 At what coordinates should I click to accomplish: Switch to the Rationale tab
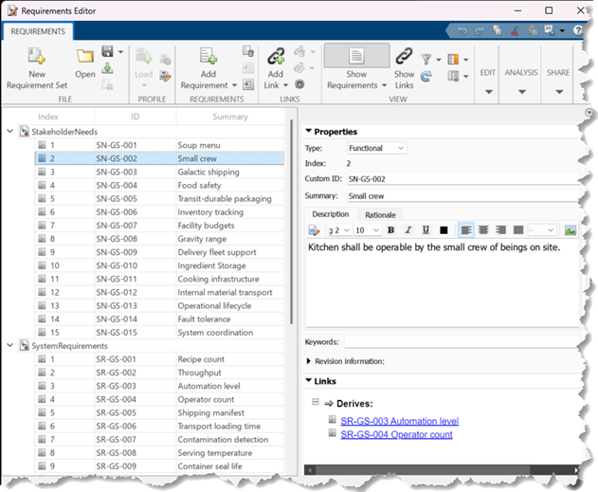coord(380,214)
